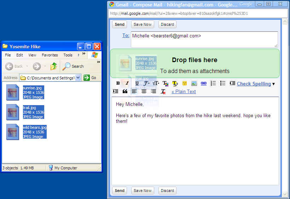Open the Favorites menu

pos(50,55)
